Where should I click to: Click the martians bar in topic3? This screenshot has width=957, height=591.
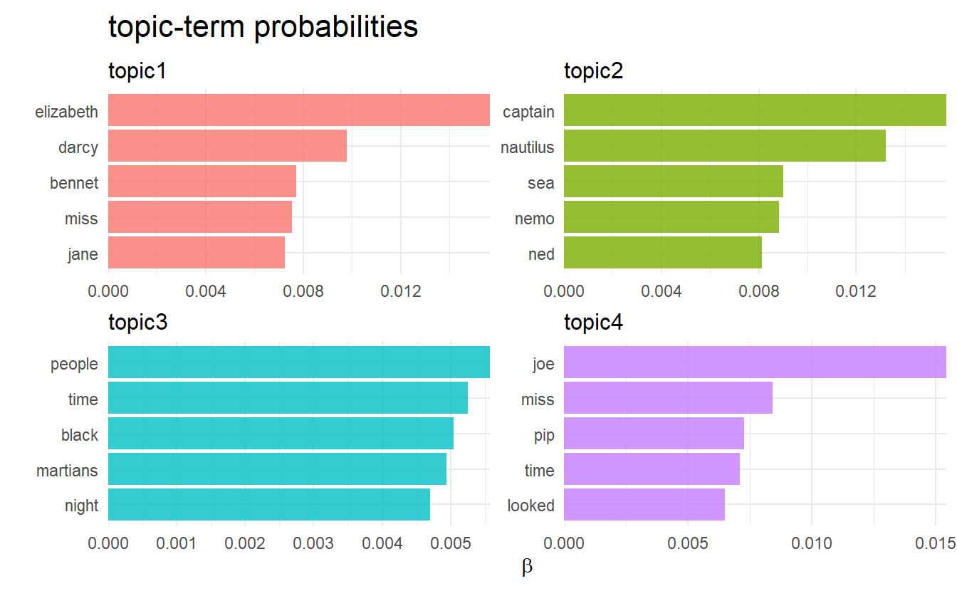pos(277,469)
